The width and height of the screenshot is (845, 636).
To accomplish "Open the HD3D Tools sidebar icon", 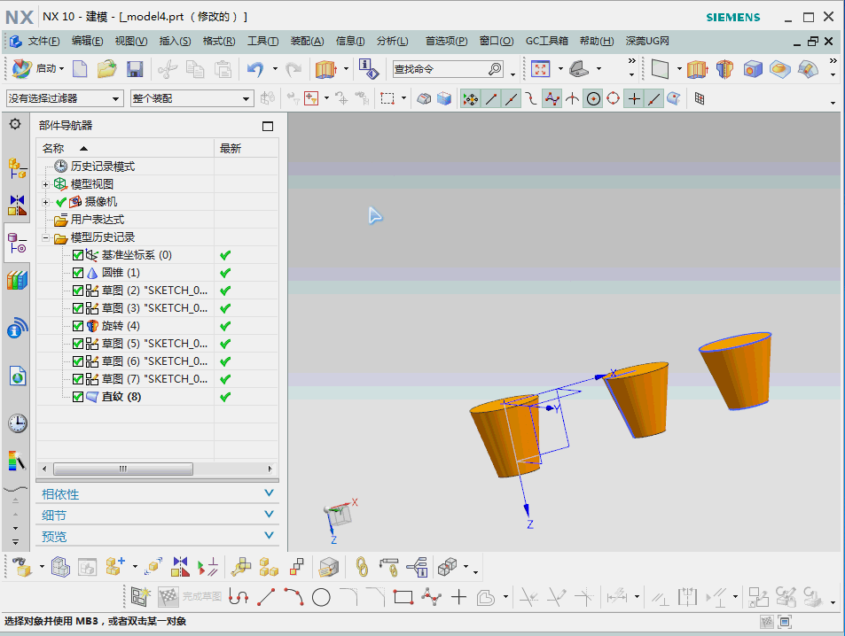I will click(x=17, y=328).
